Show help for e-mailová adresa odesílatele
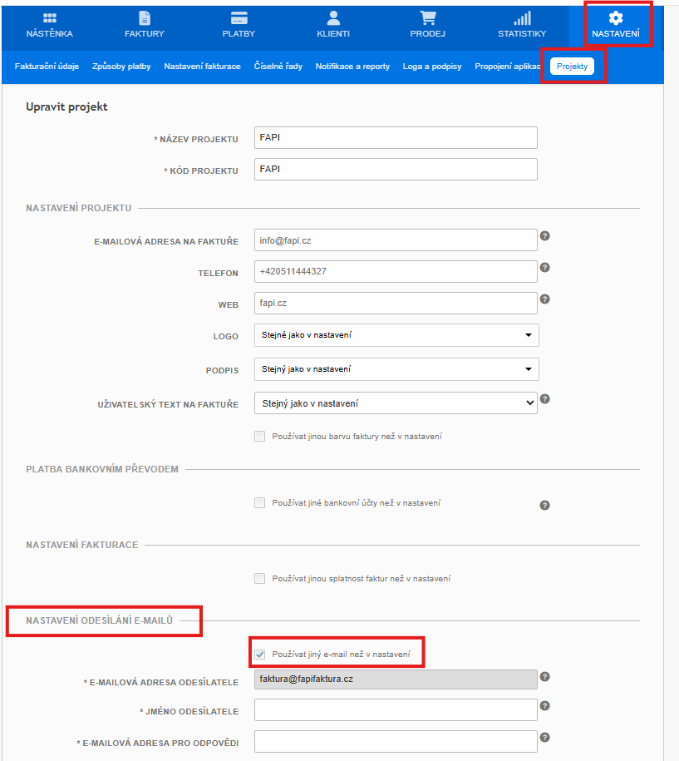 [544, 676]
